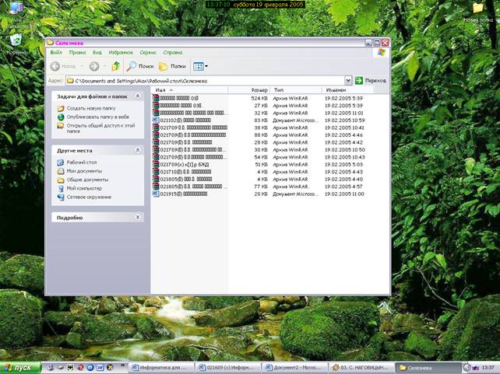Expand the Подробно details panel
Screen dimensions: 500x374
(x=138, y=218)
